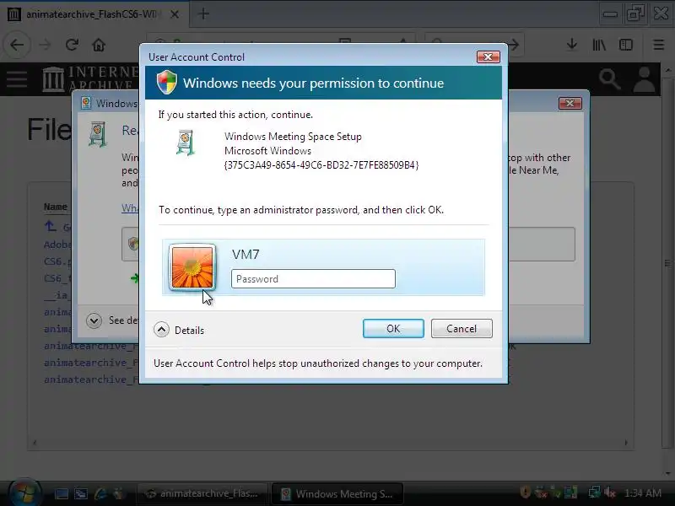Open the browser hamburger menu

pos(659,45)
